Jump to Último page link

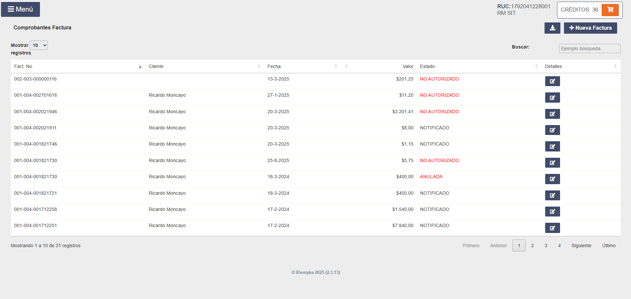point(609,246)
